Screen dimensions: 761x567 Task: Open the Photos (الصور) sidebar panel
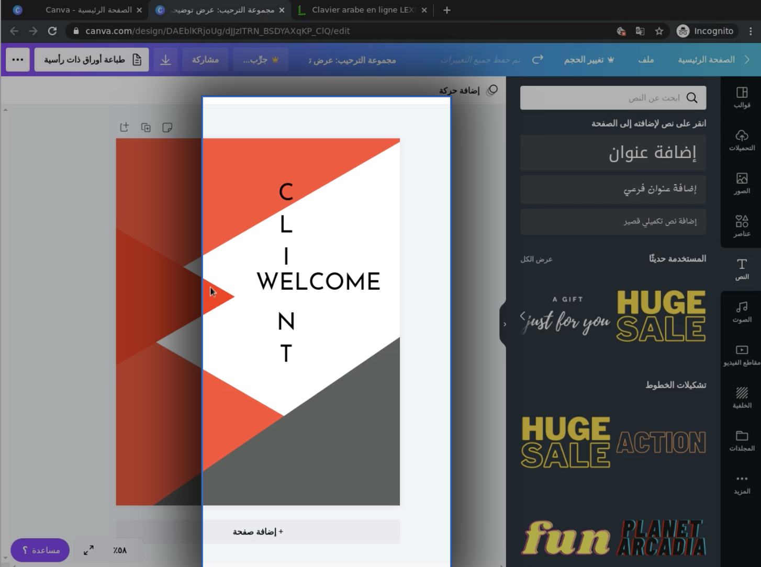coord(742,184)
